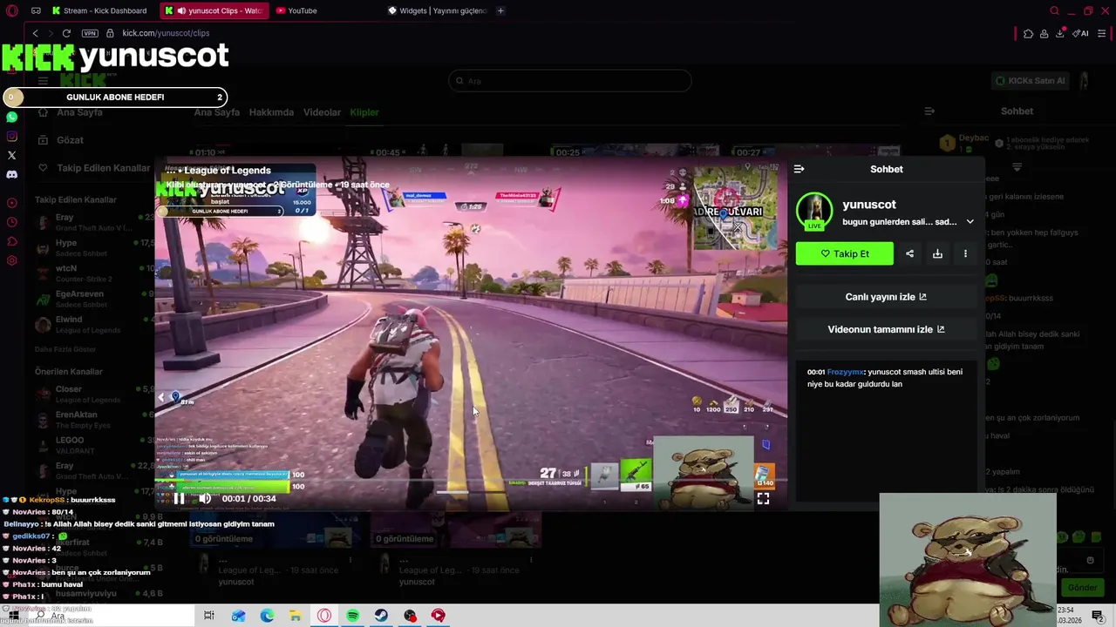Open X (Twitter) in Opera sidebar
This screenshot has width=1116, height=627.
pos(11,155)
